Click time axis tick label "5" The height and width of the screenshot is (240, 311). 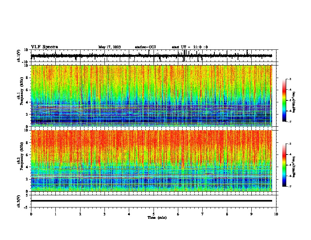pyautogui.click(x=154, y=214)
